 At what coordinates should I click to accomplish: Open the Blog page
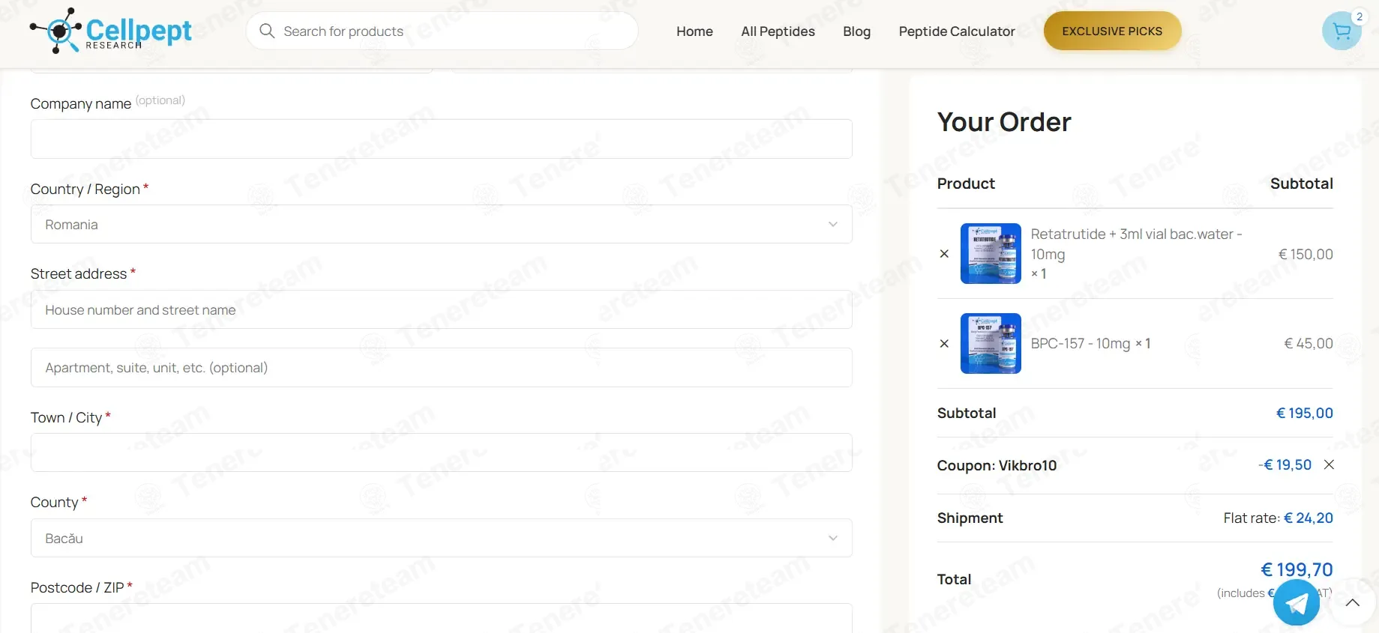pyautogui.click(x=856, y=31)
